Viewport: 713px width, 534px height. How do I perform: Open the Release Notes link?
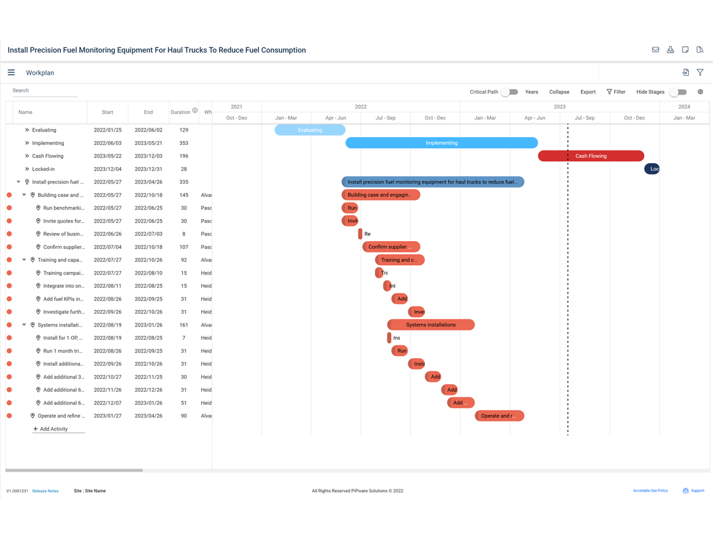tap(46, 491)
